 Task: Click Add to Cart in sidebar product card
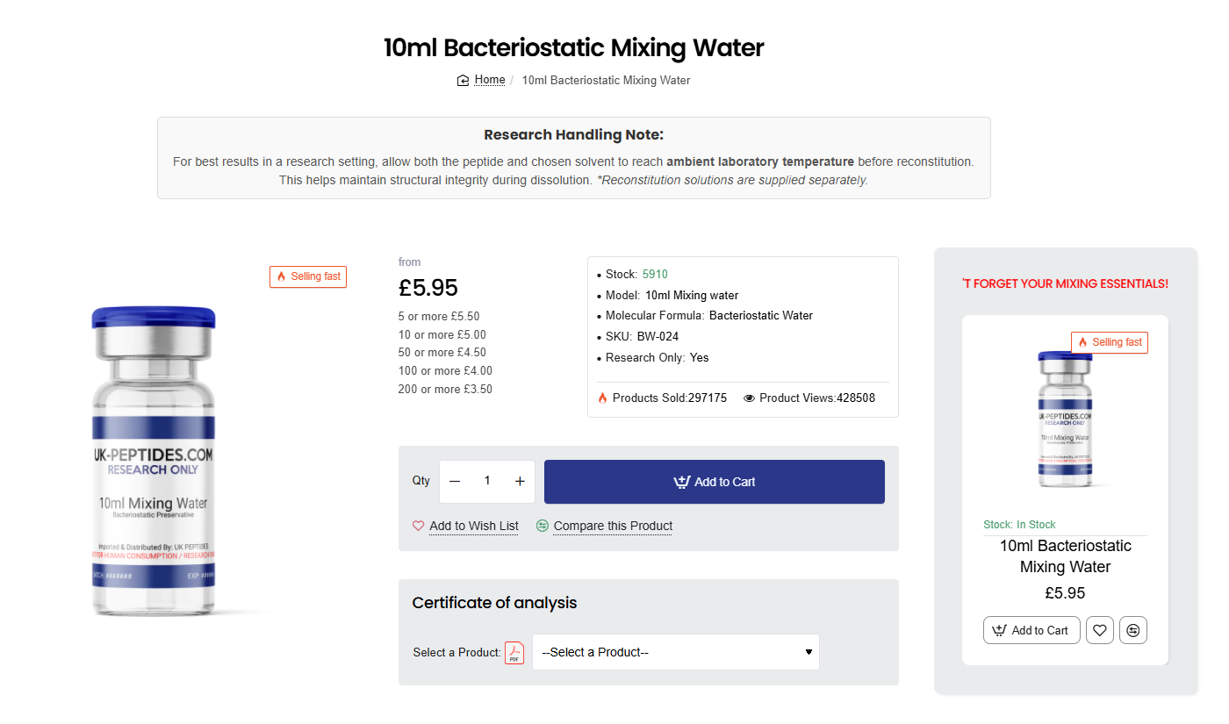1031,630
